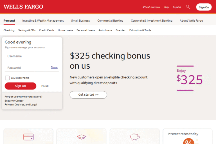Viewport: 216px width, 144px height.
Task: Open the Credit Cards menu
Action: (x=47, y=30)
